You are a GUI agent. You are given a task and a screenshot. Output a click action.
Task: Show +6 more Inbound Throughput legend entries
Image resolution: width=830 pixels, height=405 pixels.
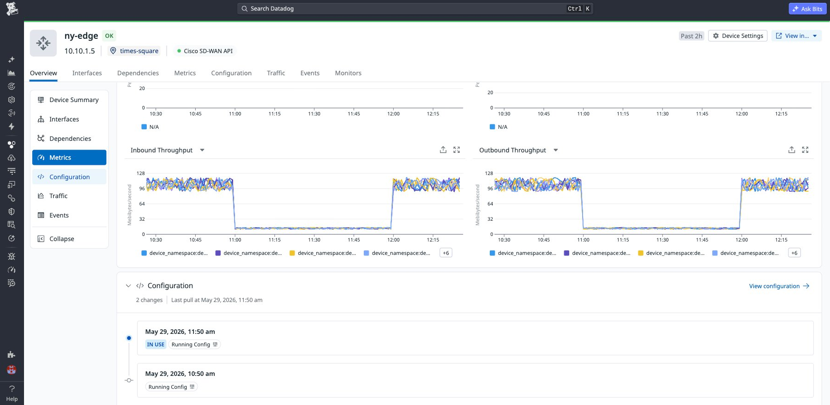(445, 253)
